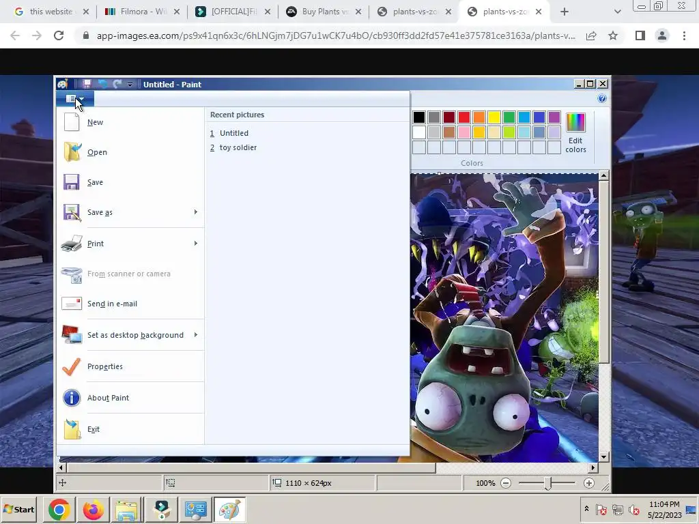
Task: Show hidden system tray icons arrow
Action: (586, 509)
